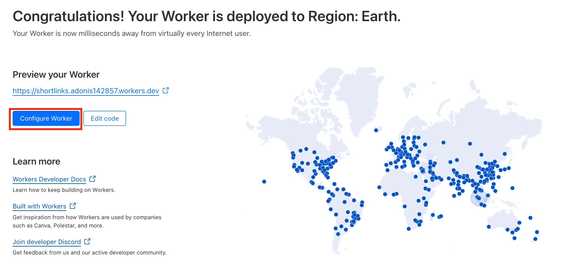Visit the Built with Workers link

point(39,206)
